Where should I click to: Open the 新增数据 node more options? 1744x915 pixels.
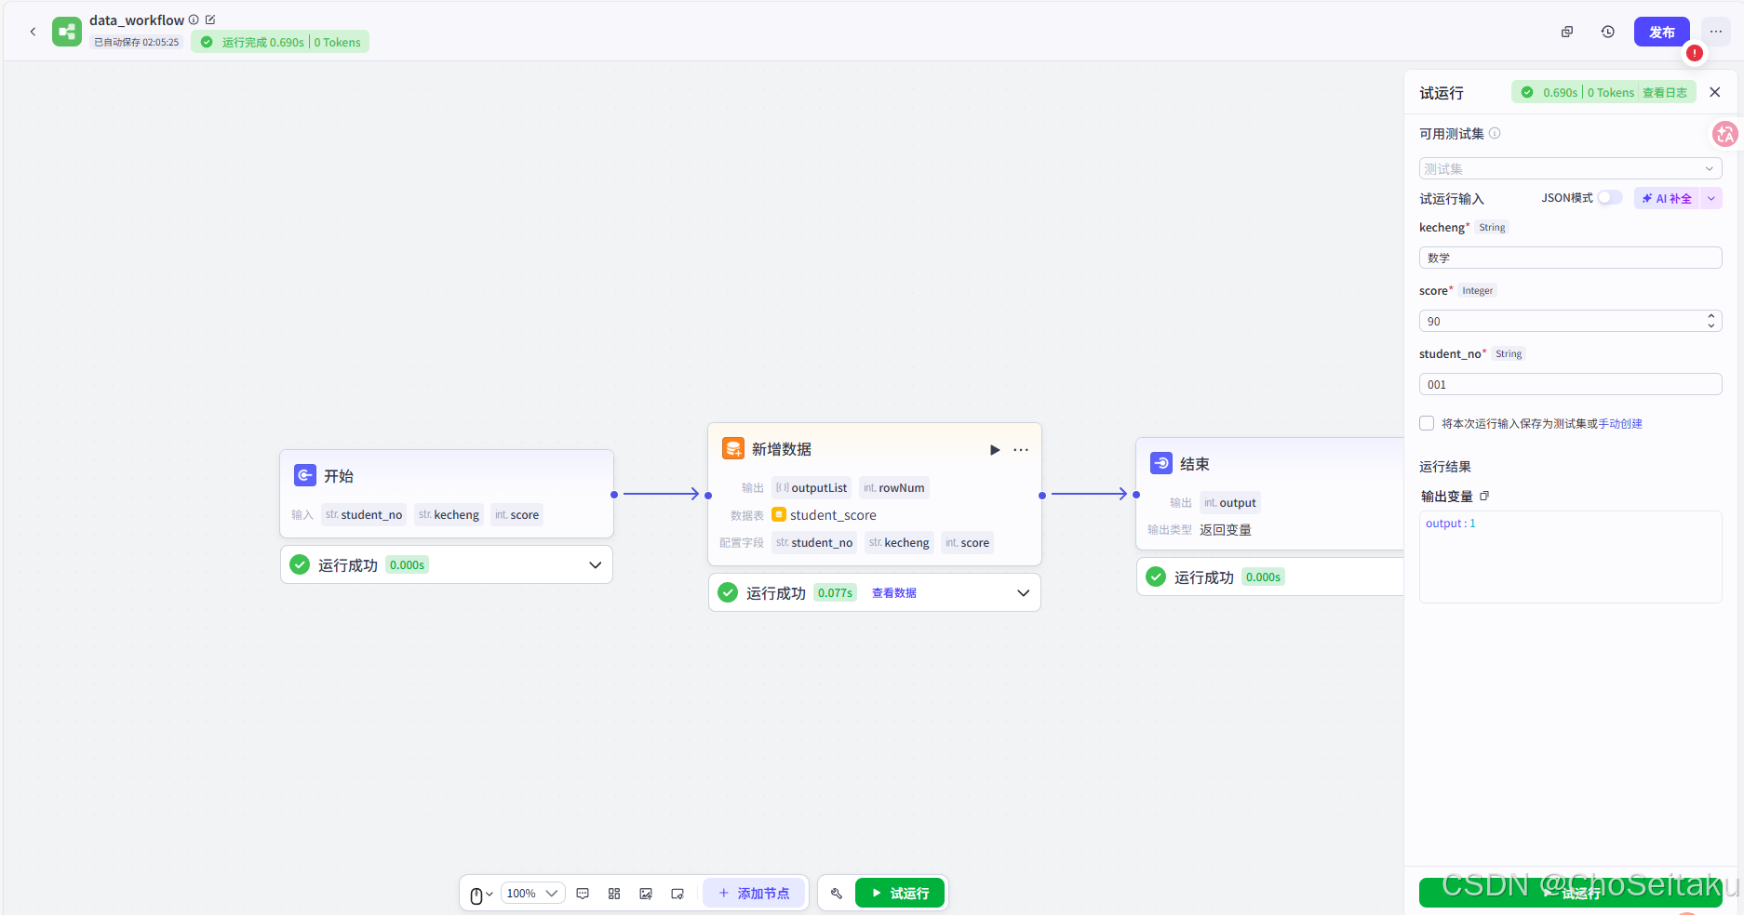point(1021,450)
